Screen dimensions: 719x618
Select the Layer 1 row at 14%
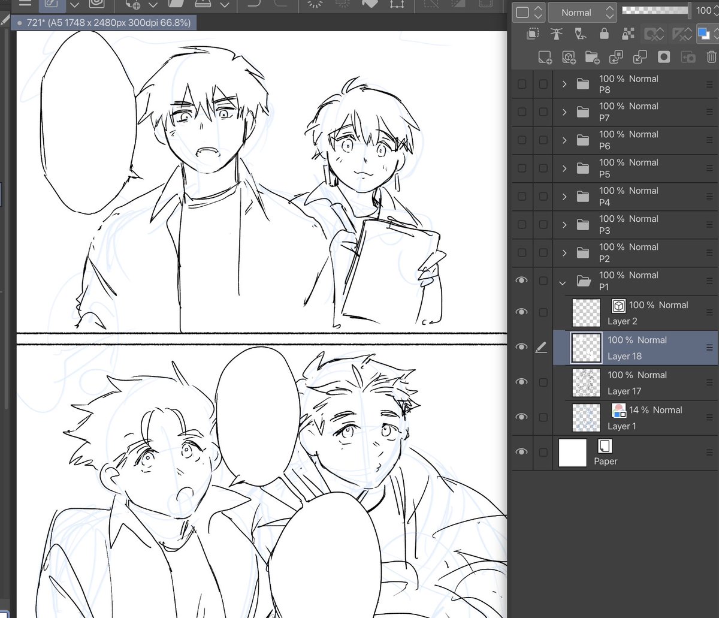(x=635, y=417)
